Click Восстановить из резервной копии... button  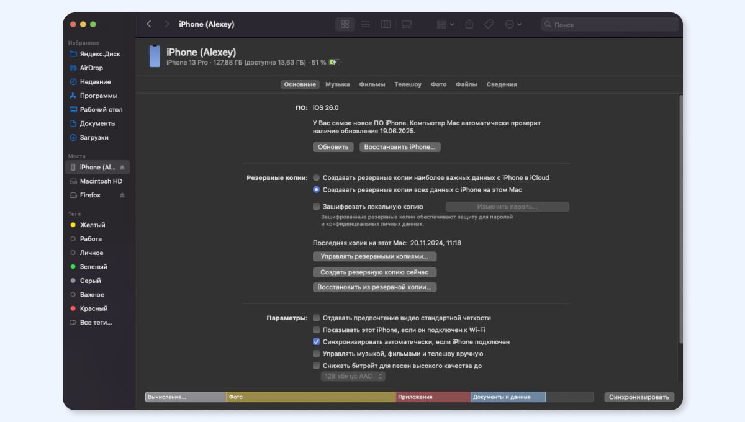tap(374, 287)
